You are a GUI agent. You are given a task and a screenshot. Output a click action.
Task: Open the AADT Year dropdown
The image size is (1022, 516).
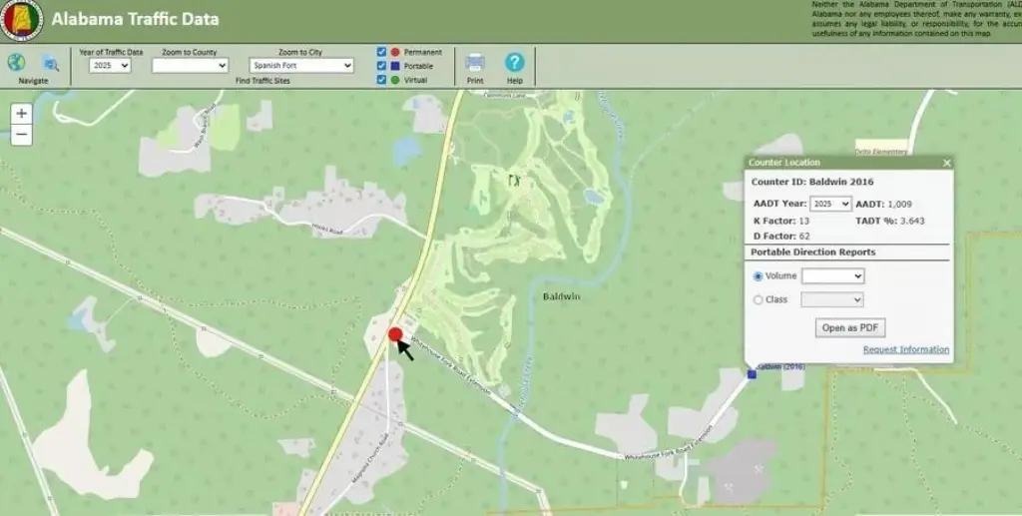click(x=830, y=204)
